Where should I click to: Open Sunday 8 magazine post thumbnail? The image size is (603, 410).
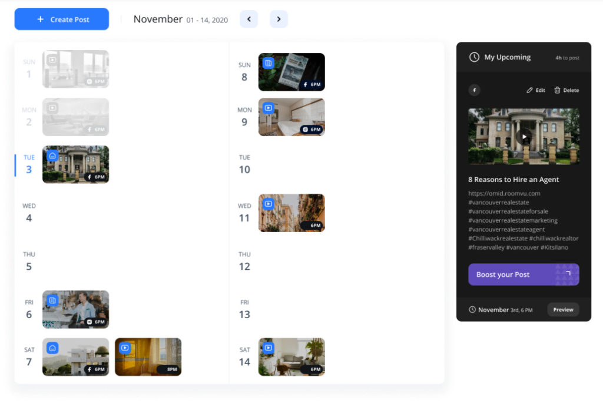(x=291, y=72)
